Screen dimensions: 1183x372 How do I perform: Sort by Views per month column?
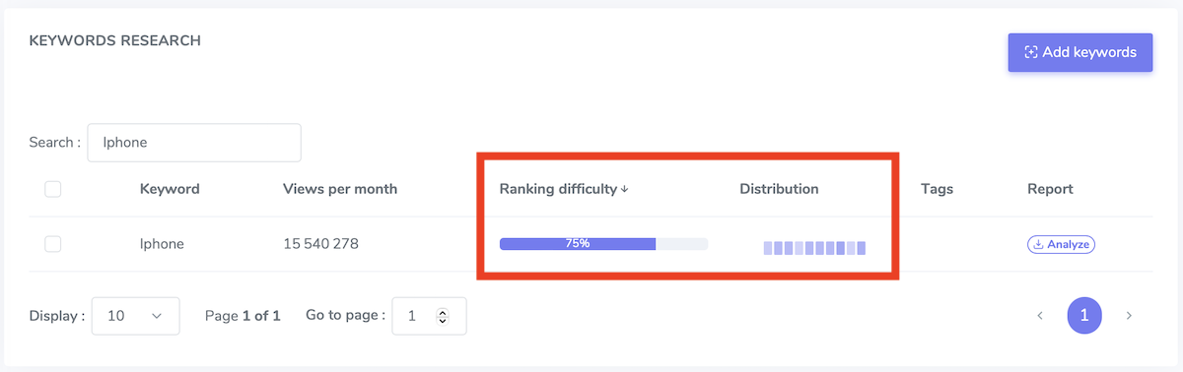tap(339, 189)
